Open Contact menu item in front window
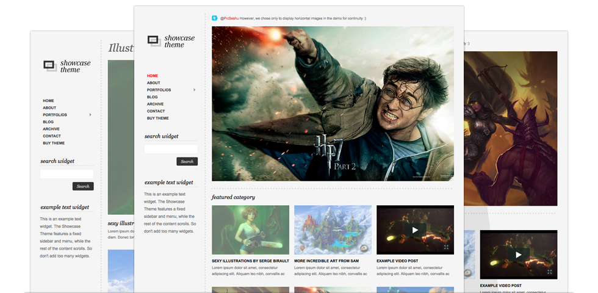 click(x=156, y=111)
